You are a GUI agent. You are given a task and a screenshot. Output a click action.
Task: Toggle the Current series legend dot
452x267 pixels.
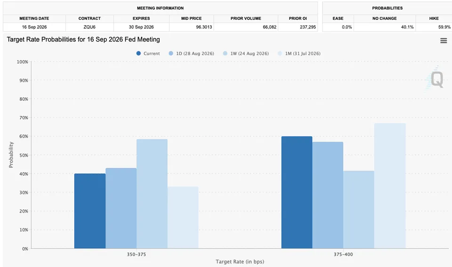[138, 53]
